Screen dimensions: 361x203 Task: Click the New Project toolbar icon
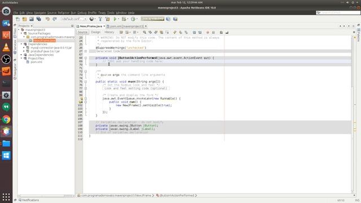[25, 19]
